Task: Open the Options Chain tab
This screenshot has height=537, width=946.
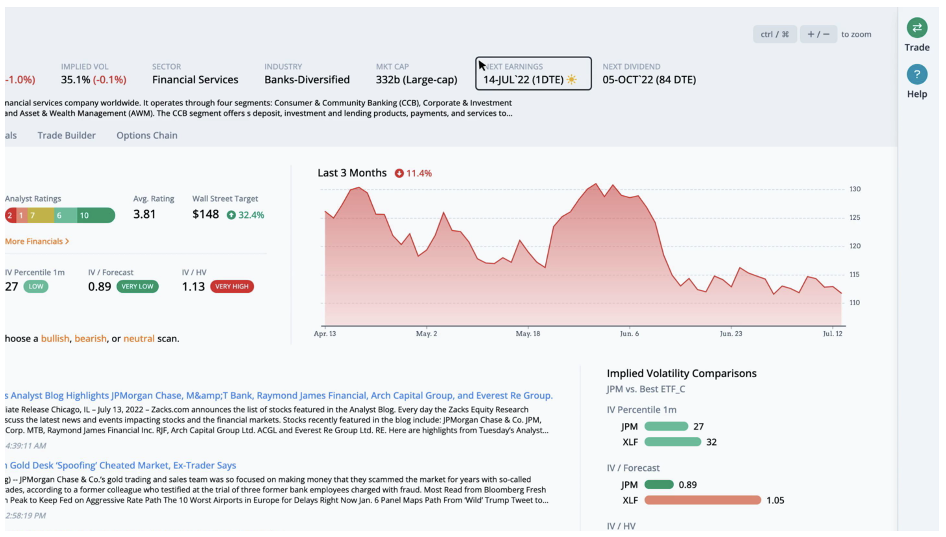Action: [x=147, y=135]
